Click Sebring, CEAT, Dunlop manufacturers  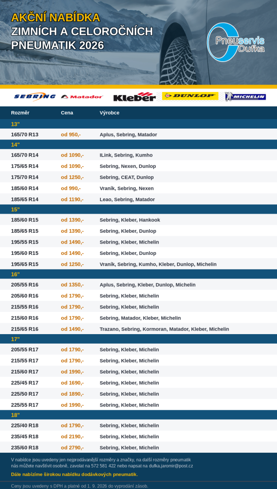[x=126, y=177]
